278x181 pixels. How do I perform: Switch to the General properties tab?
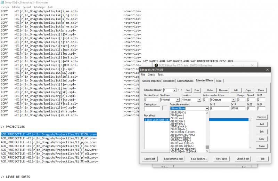[x=152, y=81]
